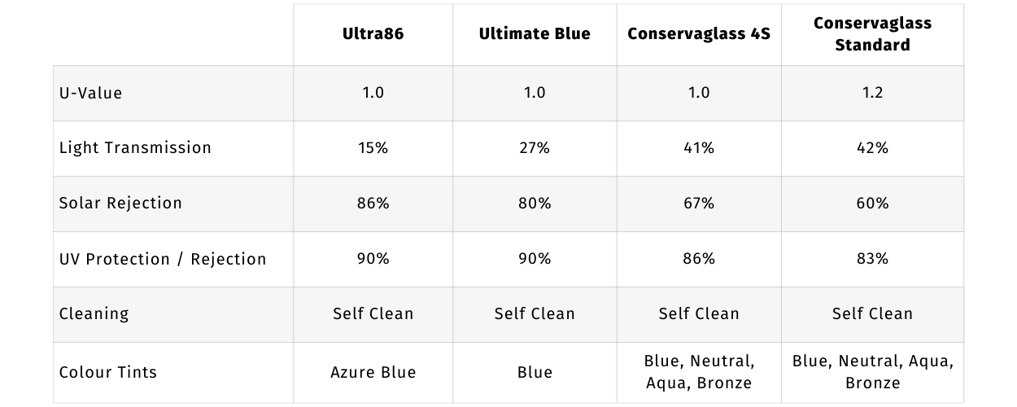Click the Ultra86 column header
This screenshot has height=407, width=1017.
(x=373, y=34)
